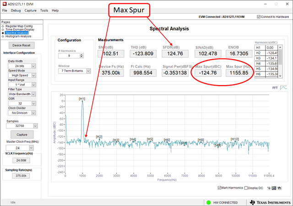Click the y-axis top value 20
This screenshot has height=206, width=293.
pyautogui.click(x=61, y=95)
